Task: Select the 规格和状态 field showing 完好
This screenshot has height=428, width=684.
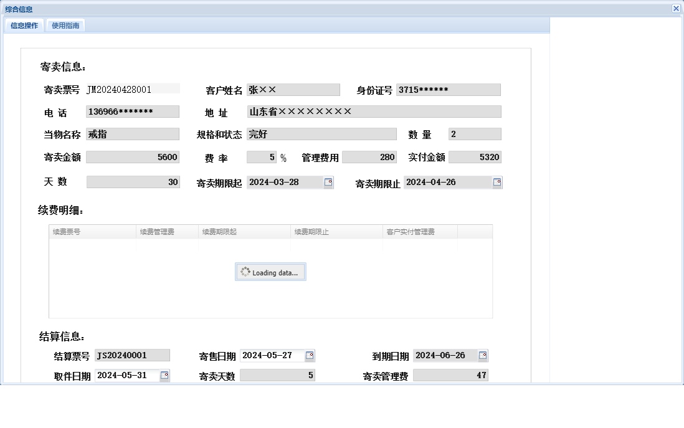Action: pyautogui.click(x=321, y=134)
